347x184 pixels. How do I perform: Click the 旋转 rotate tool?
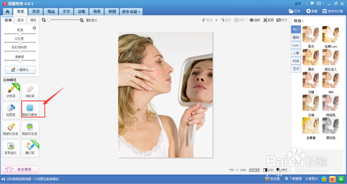click(255, 20)
